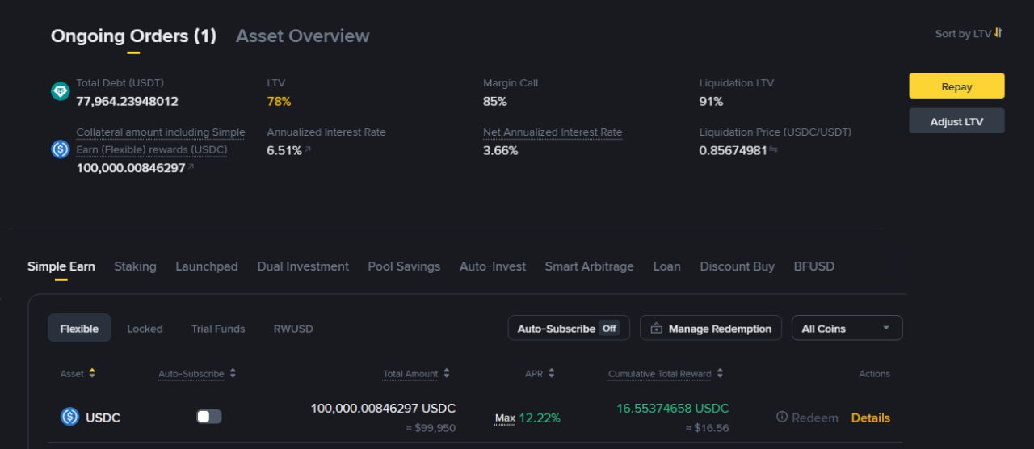Switch to the Asset Overview tab
The height and width of the screenshot is (449, 1034).
click(x=302, y=36)
